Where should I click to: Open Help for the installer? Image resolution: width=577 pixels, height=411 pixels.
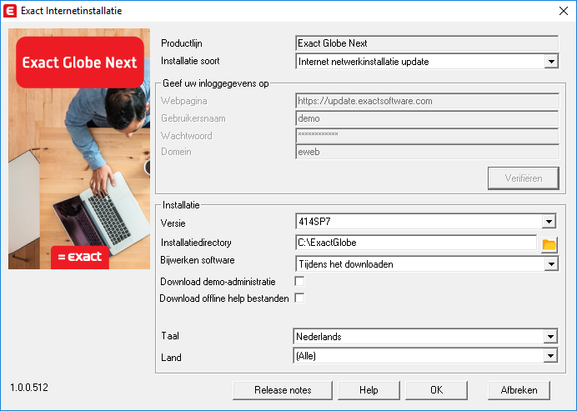[369, 390]
